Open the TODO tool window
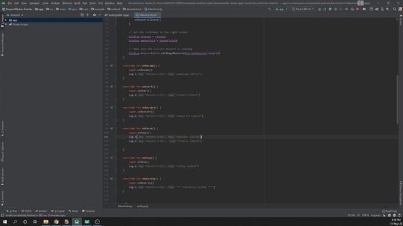The width and height of the screenshot is (403, 226). pyautogui.click(x=26, y=211)
